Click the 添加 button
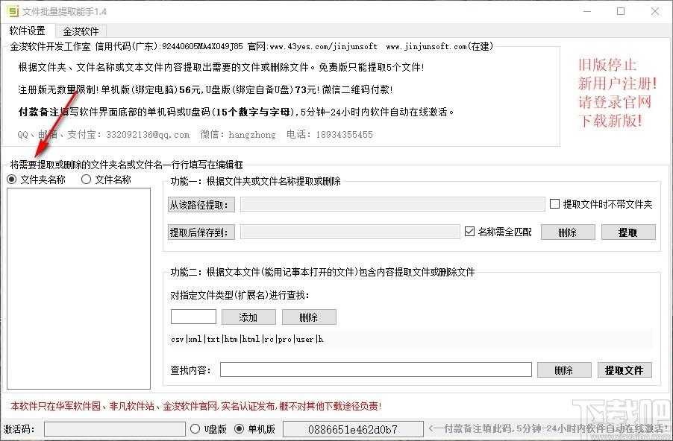 coord(248,317)
